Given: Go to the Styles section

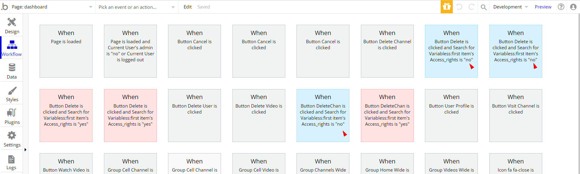Looking at the screenshot, I should (x=12, y=94).
